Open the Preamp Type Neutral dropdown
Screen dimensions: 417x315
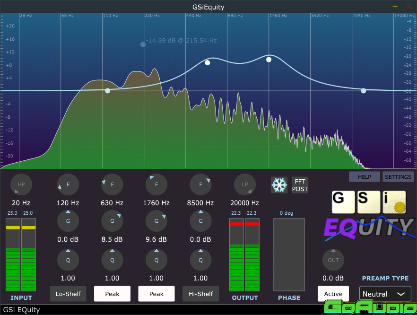point(385,294)
